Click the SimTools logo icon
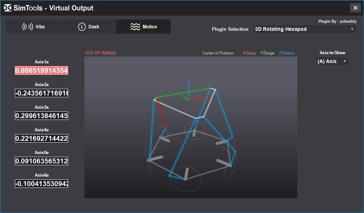This screenshot has width=364, height=213. pyautogui.click(x=7, y=8)
